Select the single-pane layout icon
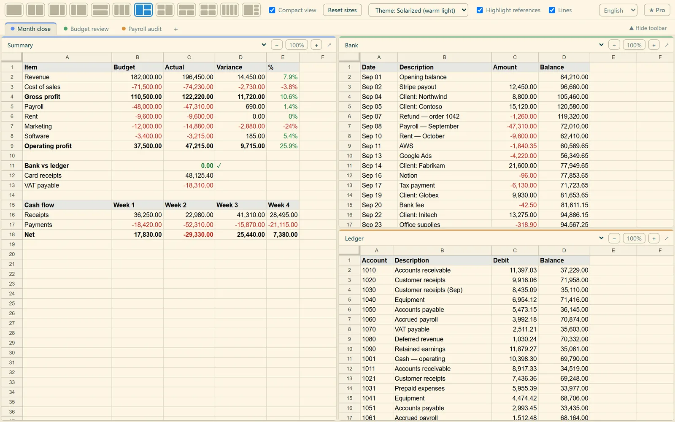This screenshot has height=422, width=675. [14, 10]
